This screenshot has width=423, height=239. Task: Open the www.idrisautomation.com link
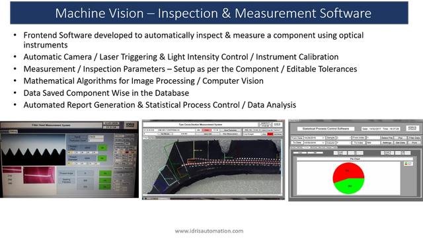coord(209,231)
